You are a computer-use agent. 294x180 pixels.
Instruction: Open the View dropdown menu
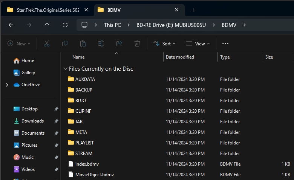click(198, 43)
